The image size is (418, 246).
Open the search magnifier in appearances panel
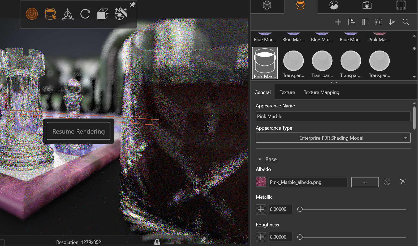pos(406,22)
